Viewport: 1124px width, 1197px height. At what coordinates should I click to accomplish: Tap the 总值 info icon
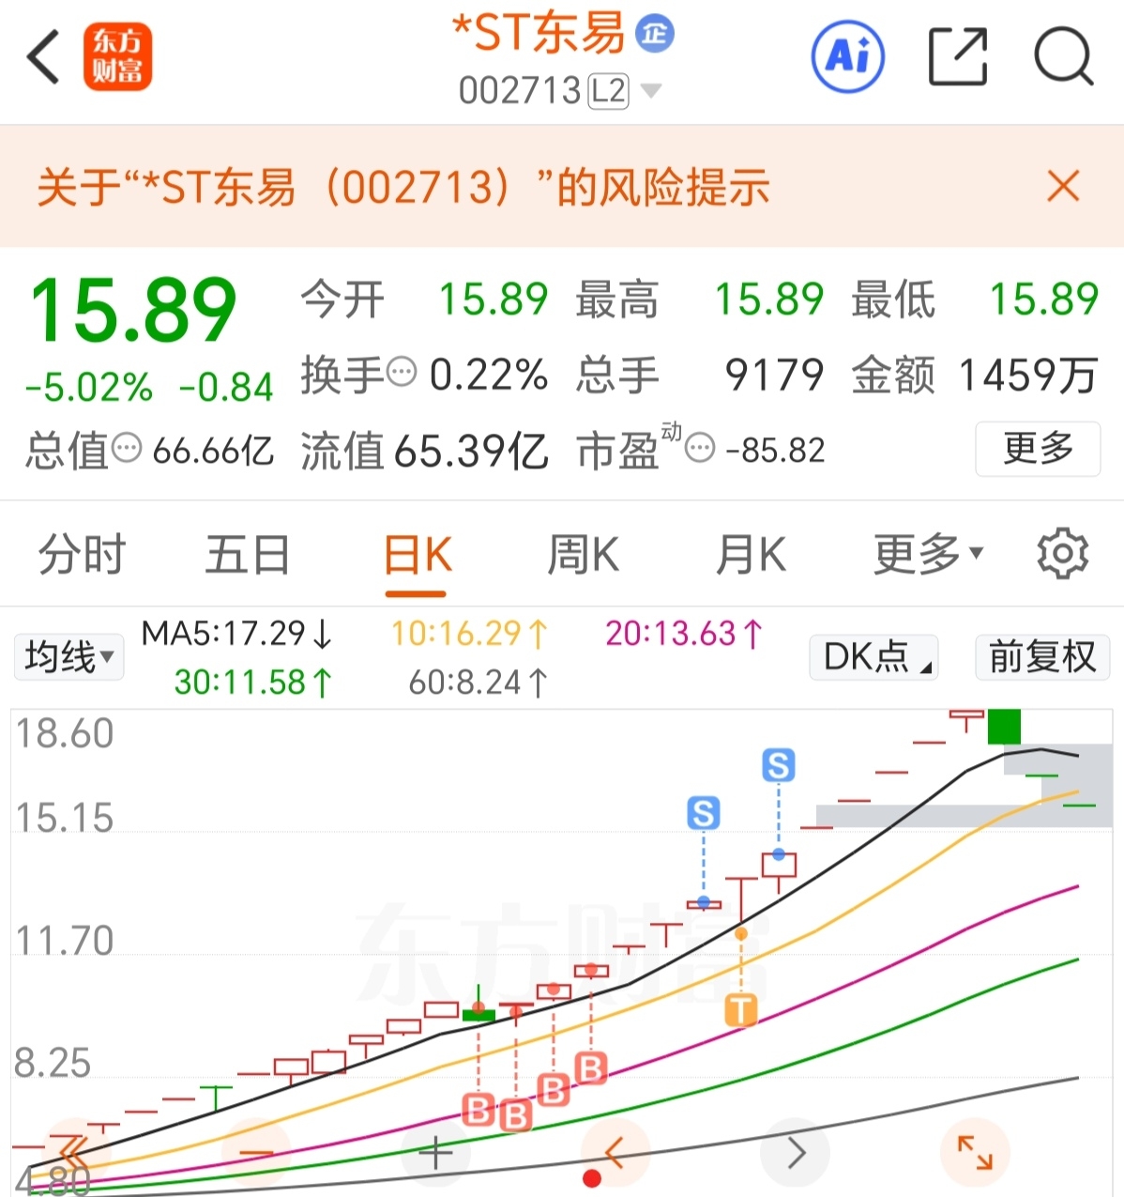[127, 449]
